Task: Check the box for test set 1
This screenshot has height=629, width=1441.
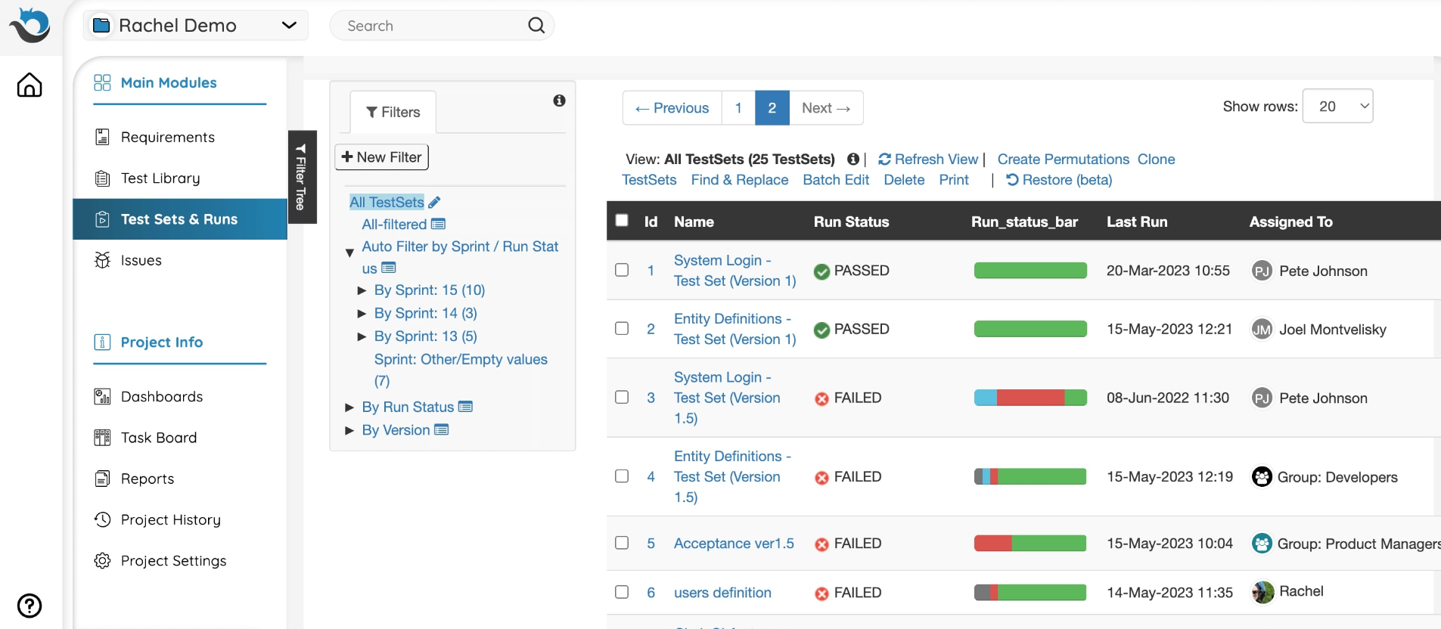Action: 622,270
